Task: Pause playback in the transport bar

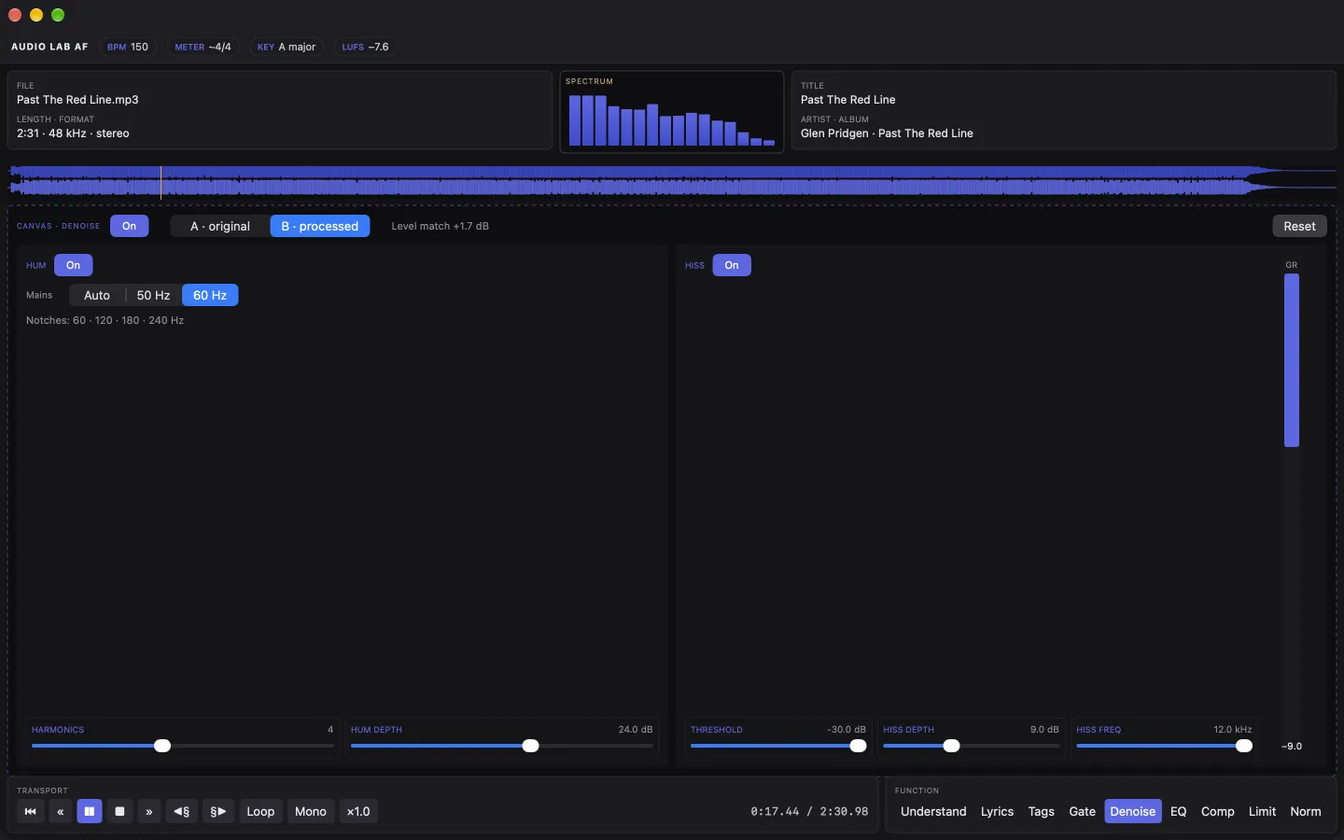Action: tap(90, 811)
